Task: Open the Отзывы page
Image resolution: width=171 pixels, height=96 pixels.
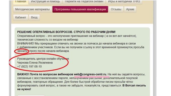Action: click(116, 9)
